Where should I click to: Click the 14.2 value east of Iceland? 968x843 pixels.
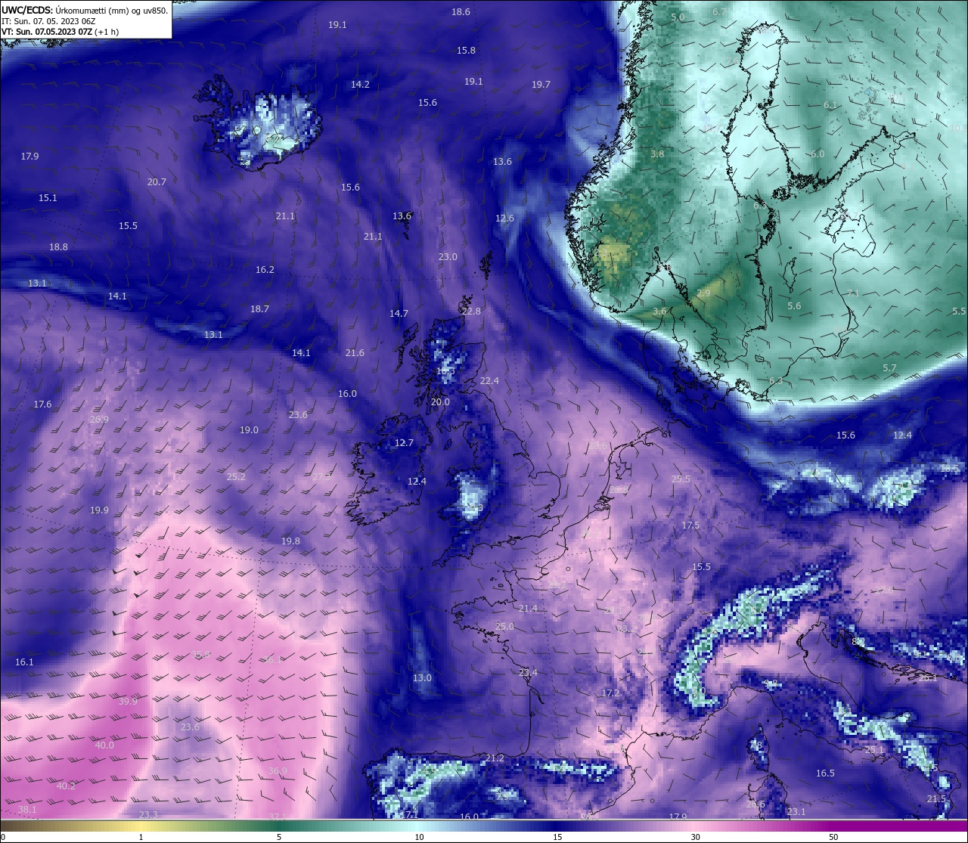pyautogui.click(x=360, y=85)
